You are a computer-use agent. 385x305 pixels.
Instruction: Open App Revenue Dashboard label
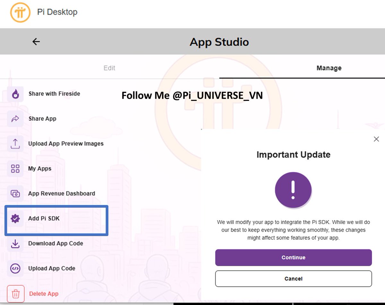(x=62, y=194)
